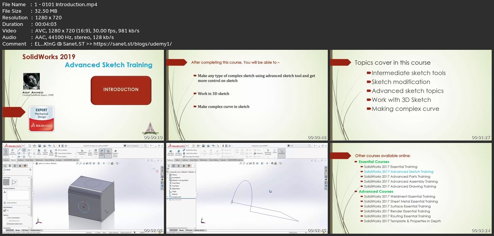Click the Intersect feature tool

tap(258, 153)
